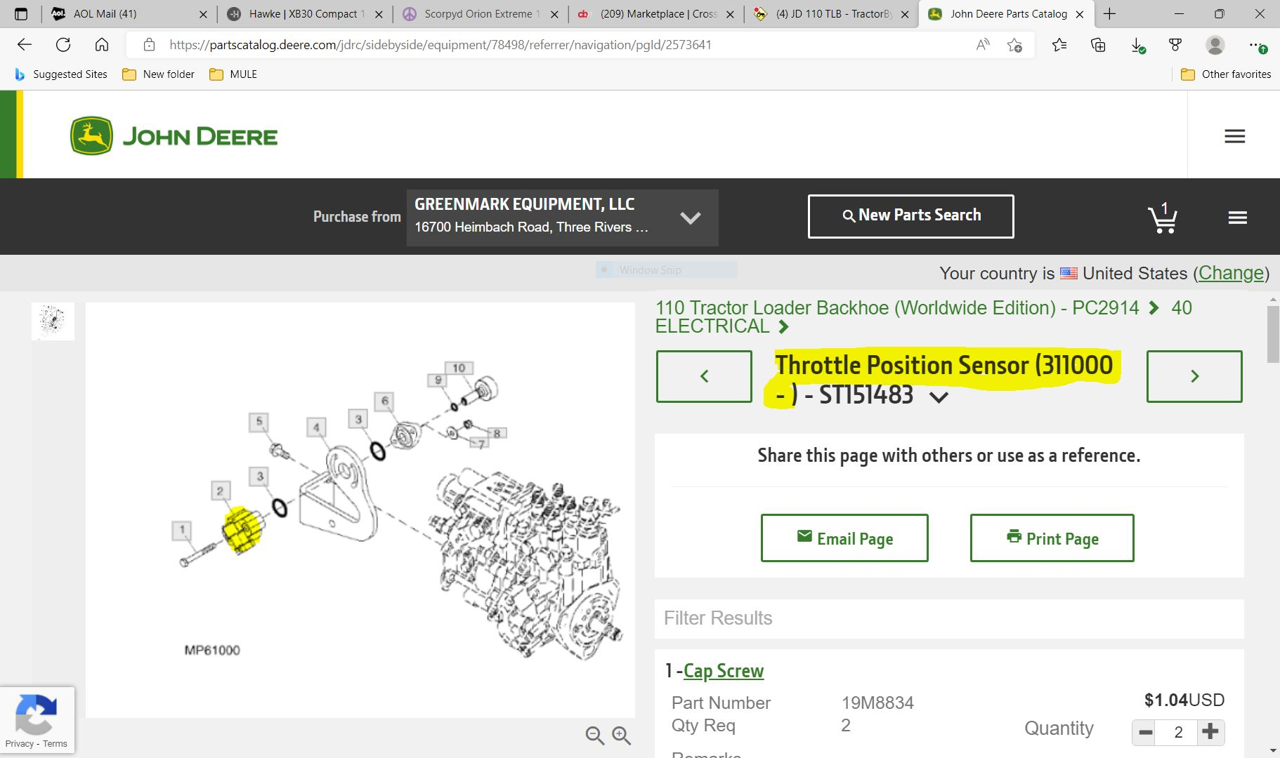Open 110 Tractor Loader Backhoe breadcrumb
The width and height of the screenshot is (1280, 758).
click(897, 308)
